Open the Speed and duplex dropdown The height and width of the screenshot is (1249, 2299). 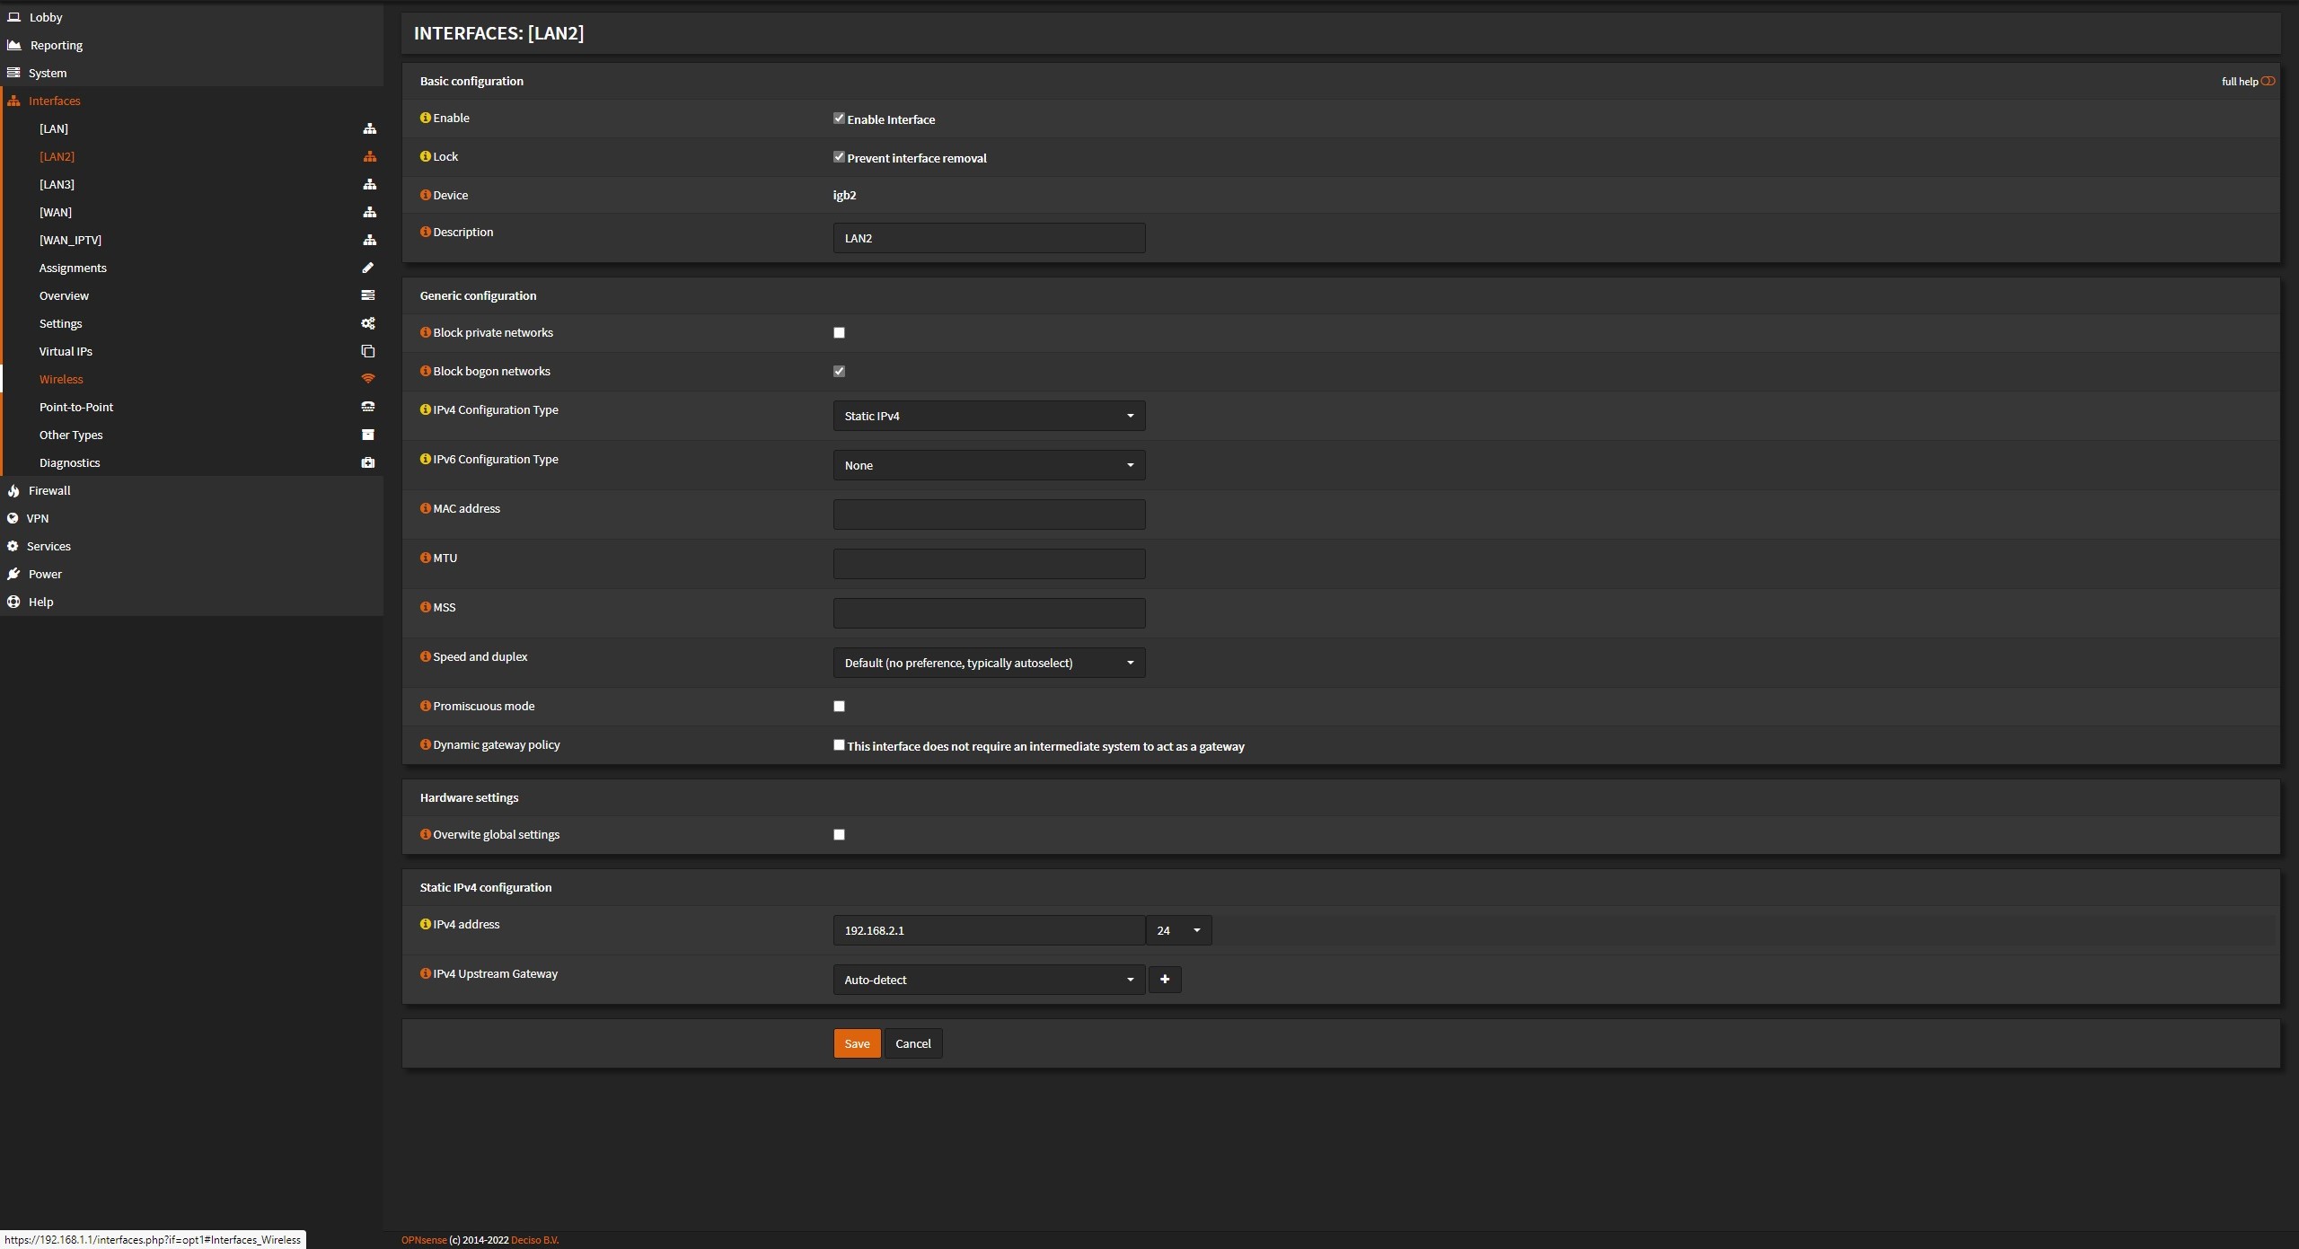989,663
